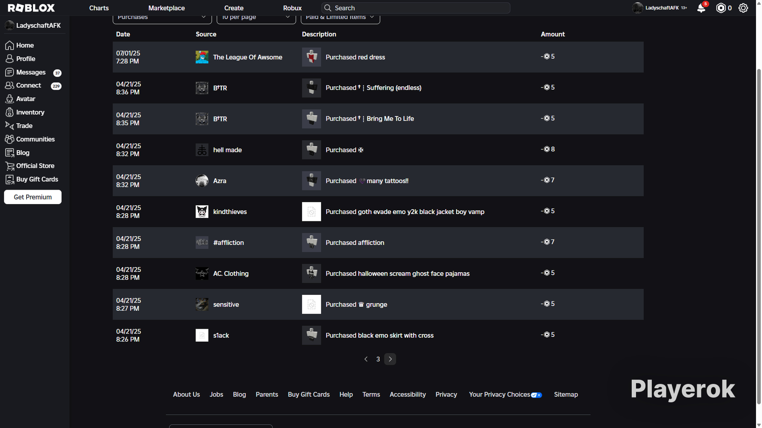This screenshot has width=762, height=428.
Task: Click the Communities sidebar icon
Action: coord(9,139)
